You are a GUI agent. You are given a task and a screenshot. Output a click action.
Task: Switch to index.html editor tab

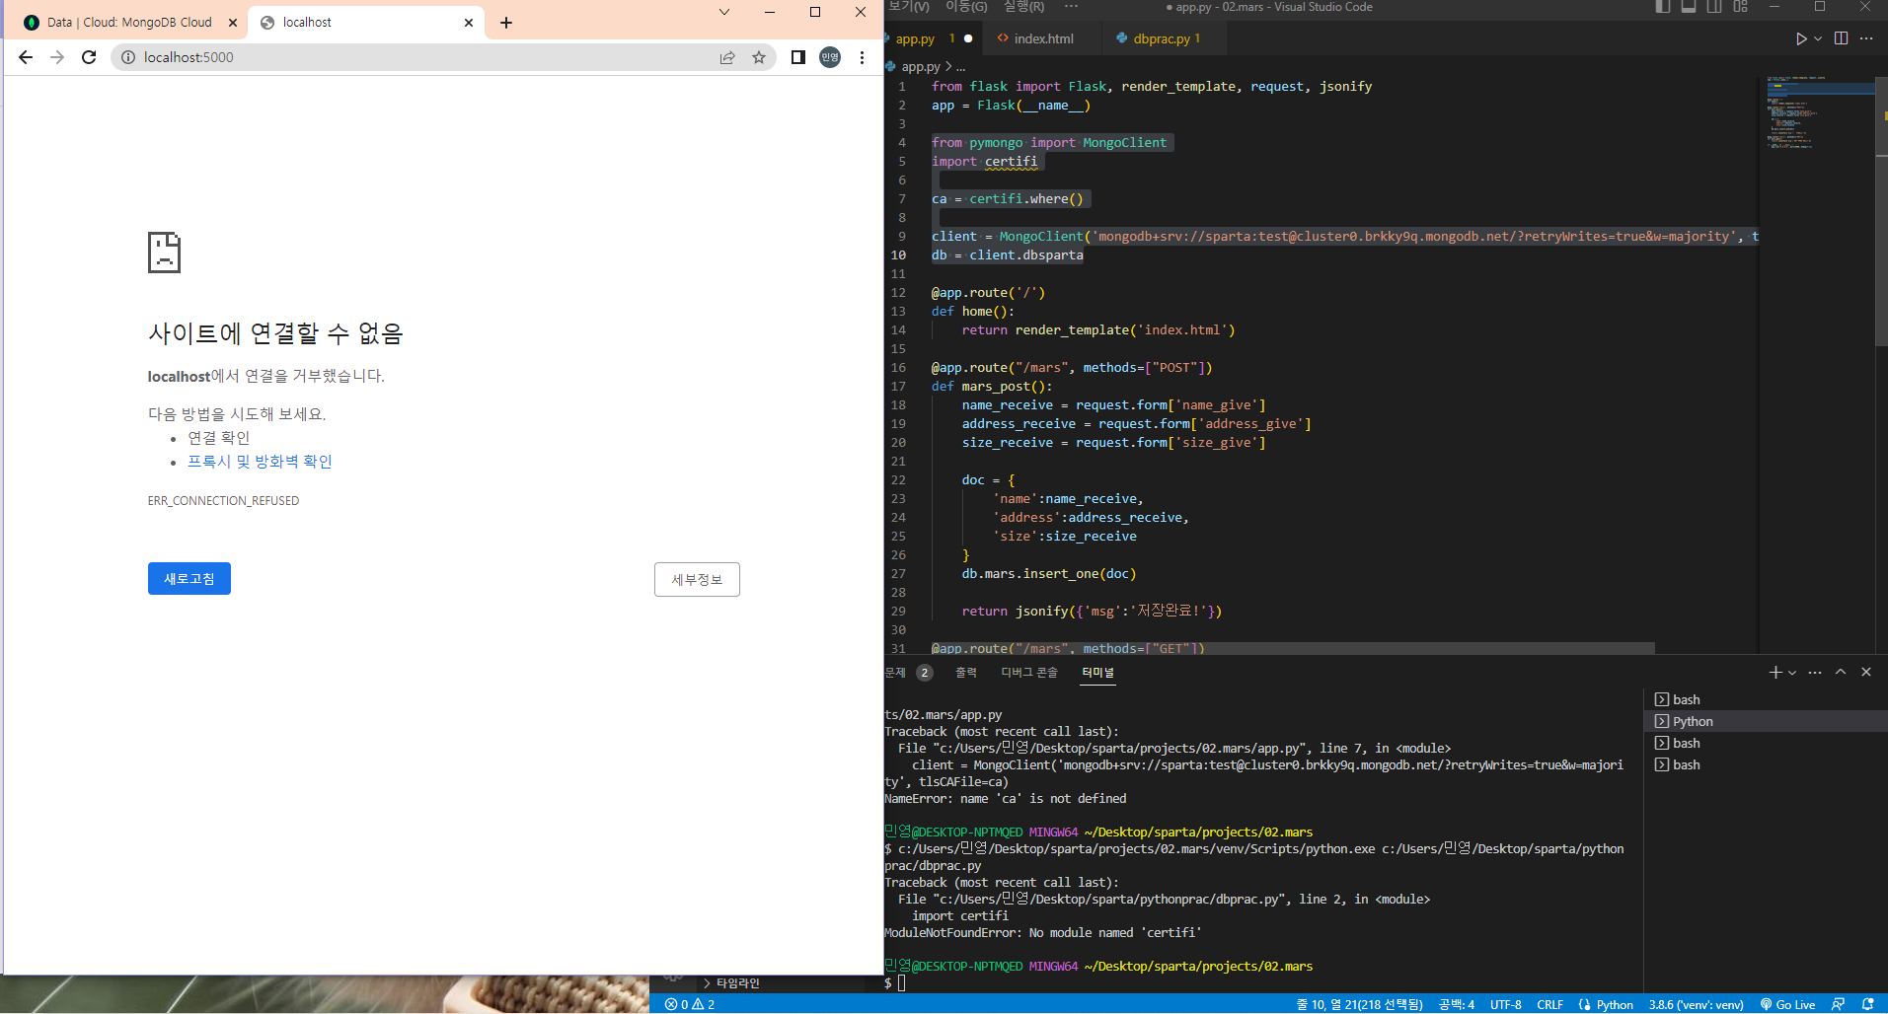1043,38
